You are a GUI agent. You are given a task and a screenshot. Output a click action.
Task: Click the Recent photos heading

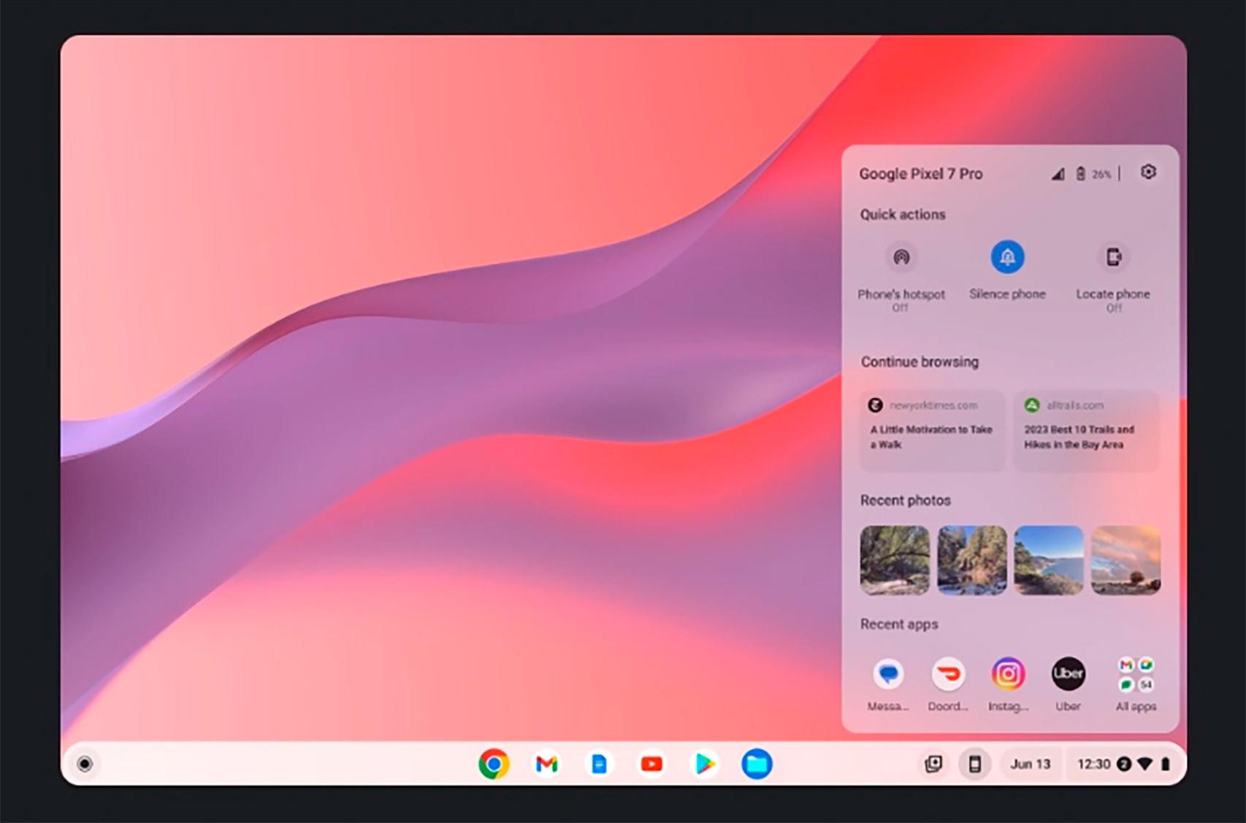[x=906, y=500]
